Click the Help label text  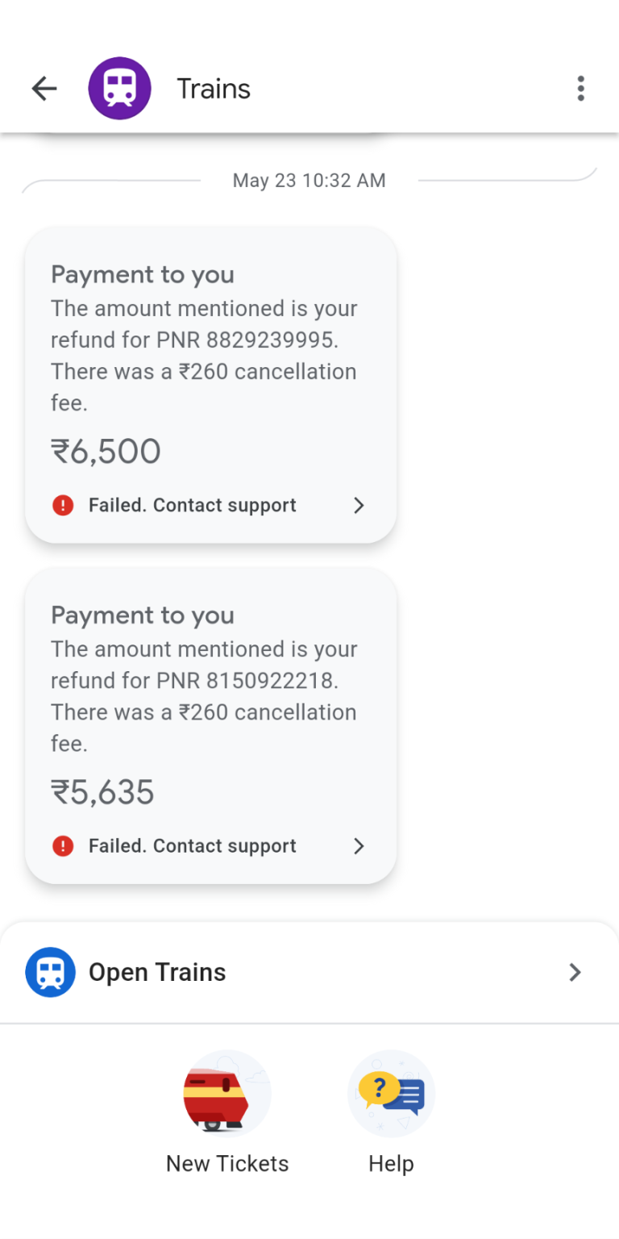(391, 1164)
